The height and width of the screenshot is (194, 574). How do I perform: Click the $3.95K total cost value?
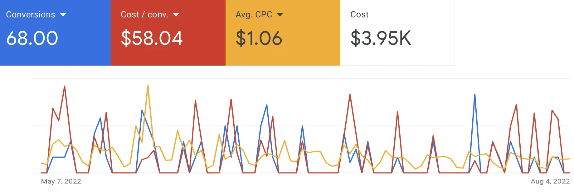[x=381, y=38]
